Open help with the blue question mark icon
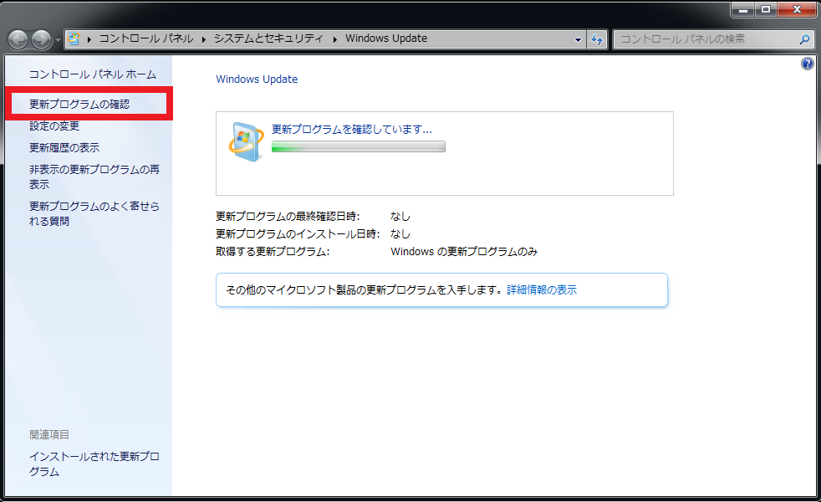Screen dimensions: 821x502 tap(808, 64)
